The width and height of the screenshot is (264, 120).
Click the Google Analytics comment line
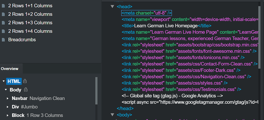click(172, 96)
